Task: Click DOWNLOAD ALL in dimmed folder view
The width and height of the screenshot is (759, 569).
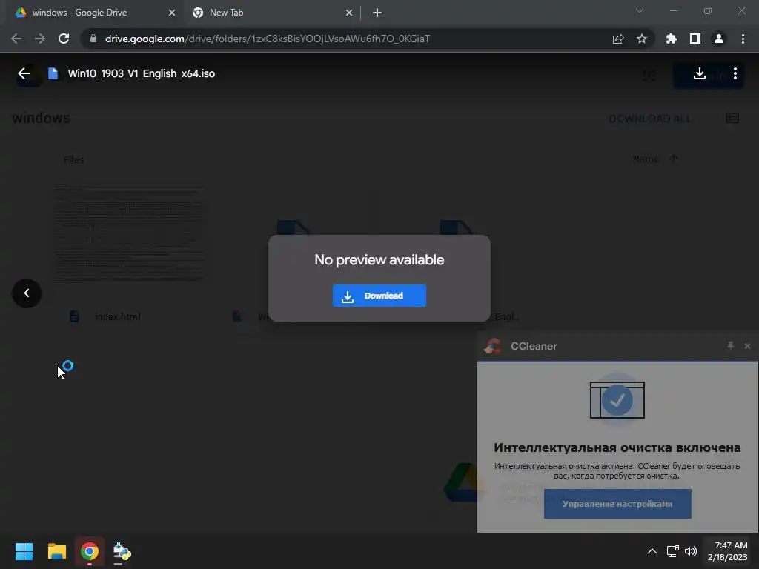Action: [x=649, y=119]
